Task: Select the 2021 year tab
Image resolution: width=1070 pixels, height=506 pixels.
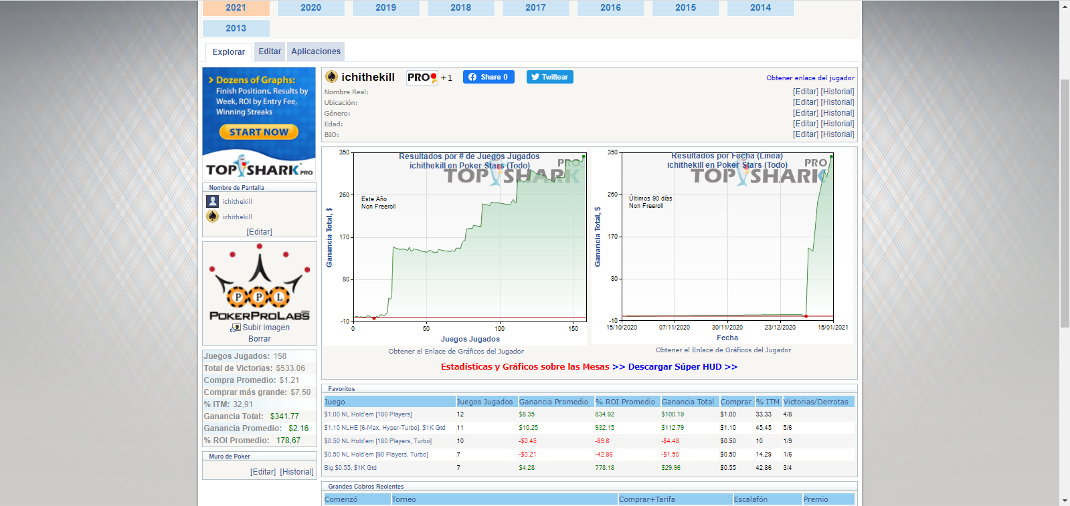Action: click(236, 7)
